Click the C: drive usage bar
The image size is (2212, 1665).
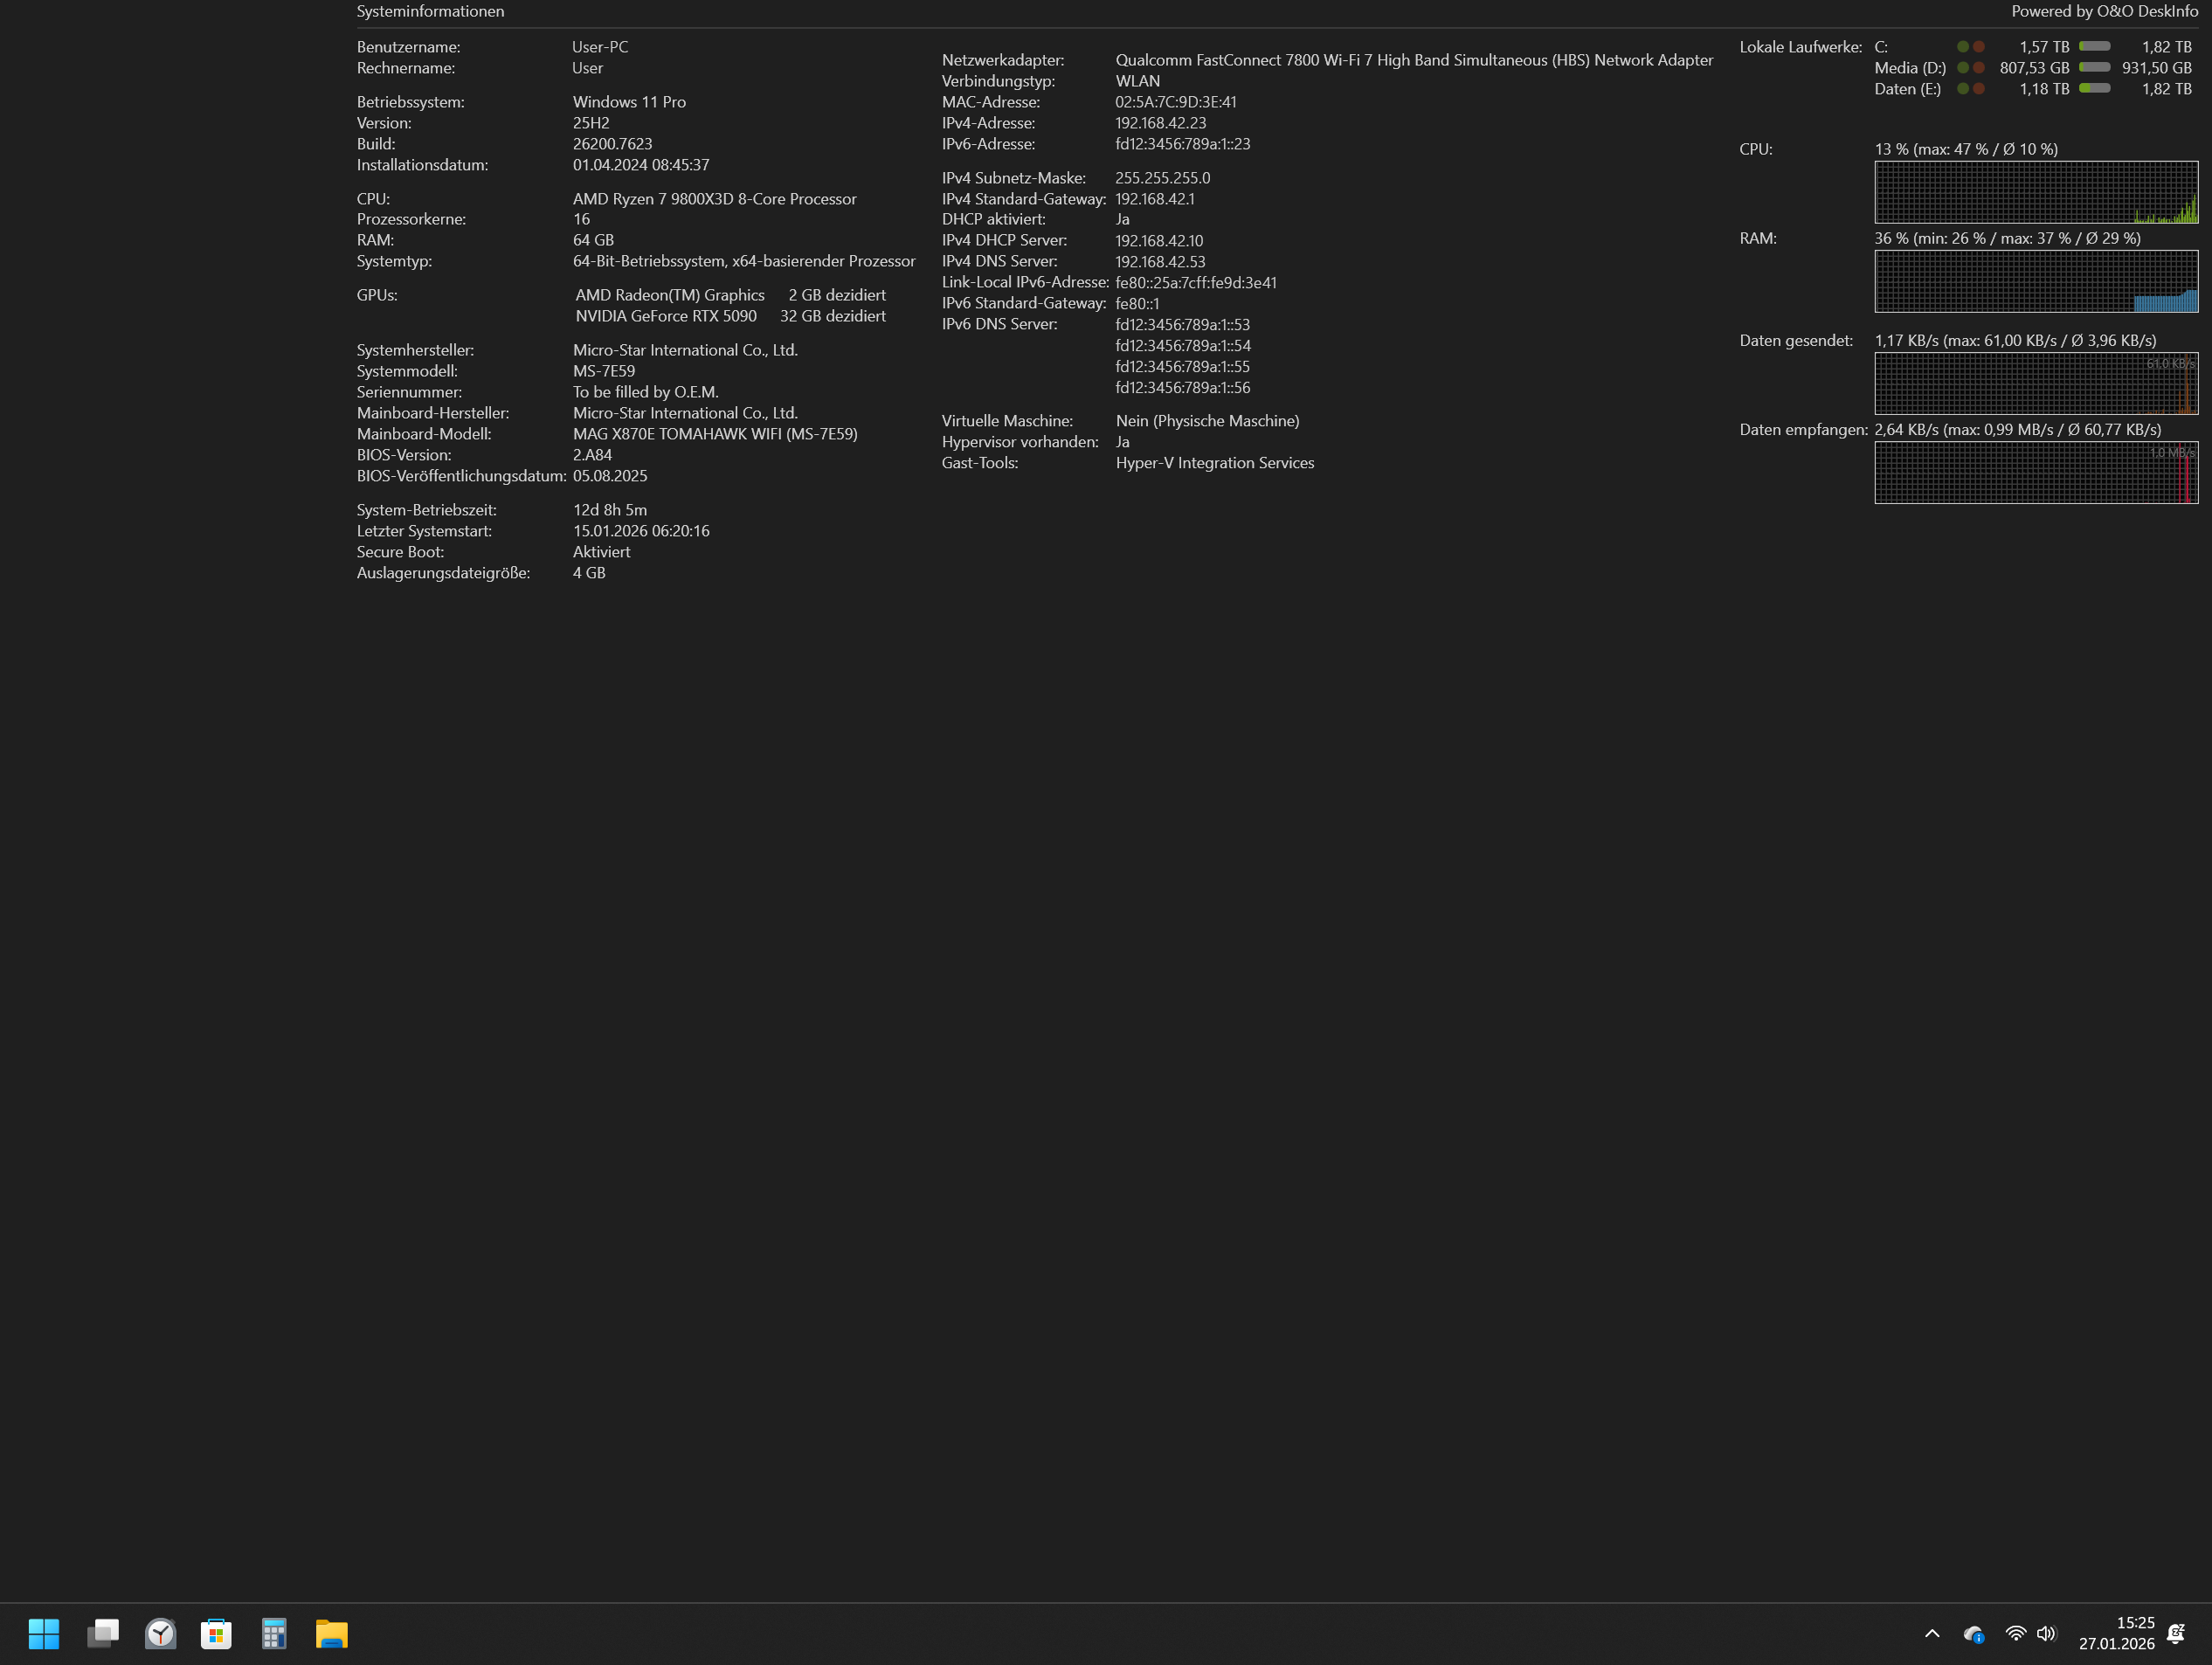[x=2094, y=47]
